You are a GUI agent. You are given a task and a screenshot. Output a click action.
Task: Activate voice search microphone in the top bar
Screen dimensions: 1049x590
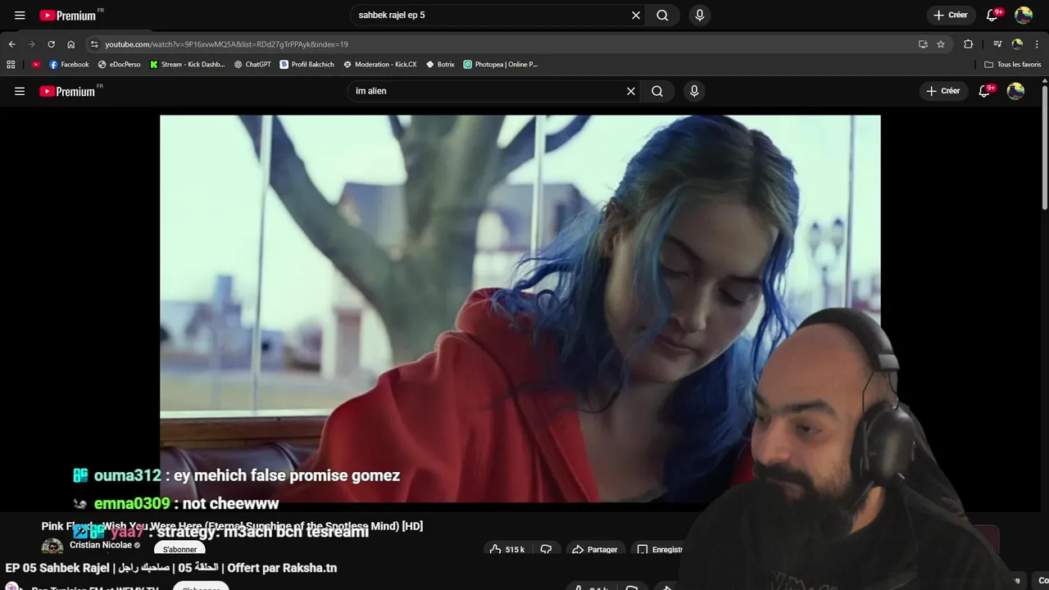[x=699, y=15]
